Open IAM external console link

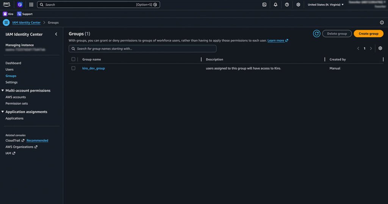click(x=10, y=153)
